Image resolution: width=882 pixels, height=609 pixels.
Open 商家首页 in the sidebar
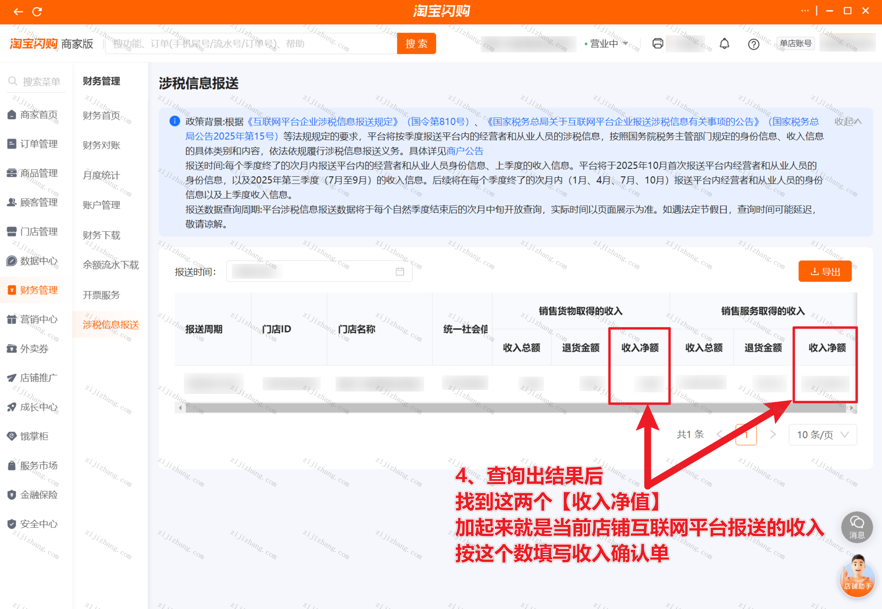[x=33, y=115]
